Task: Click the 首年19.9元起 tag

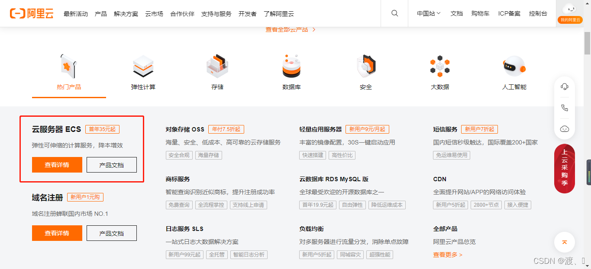Action: (318, 205)
